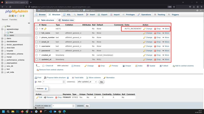Open Visual Studio Code from taskbar
Image resolution: width=204 pixels, height=114 pixels.
[x=50, y=111]
